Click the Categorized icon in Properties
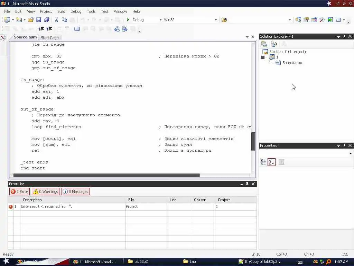This screenshot has height=266, width=354. (263, 162)
